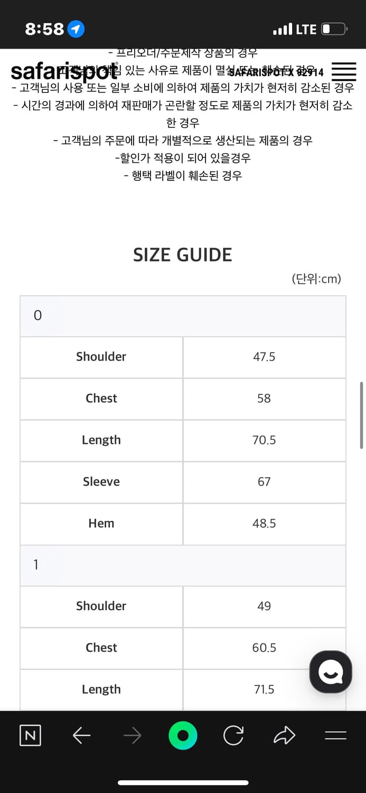This screenshot has height=793, width=366.
Task: Click the forward navigation arrow
Action: tap(132, 735)
